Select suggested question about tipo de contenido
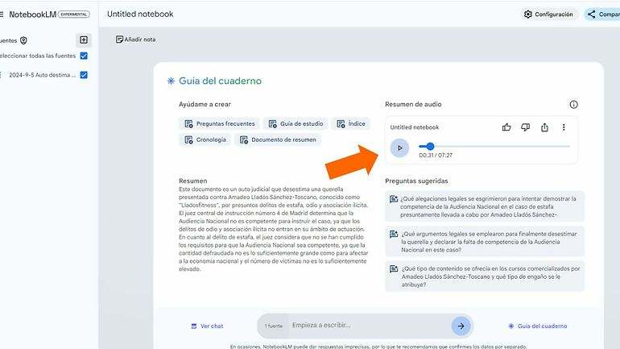The width and height of the screenshot is (620, 349). (485, 276)
